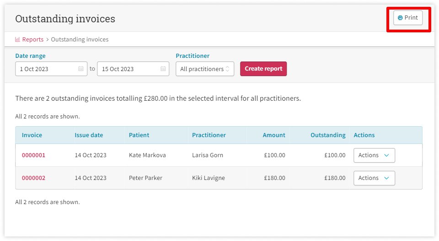The image size is (439, 241).
Task: Click the Invoice column header
Action: (x=32, y=135)
